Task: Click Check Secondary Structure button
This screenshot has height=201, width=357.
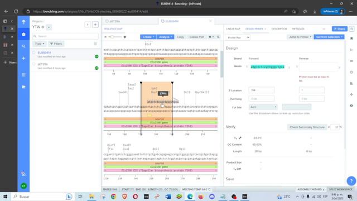Action: point(307,127)
